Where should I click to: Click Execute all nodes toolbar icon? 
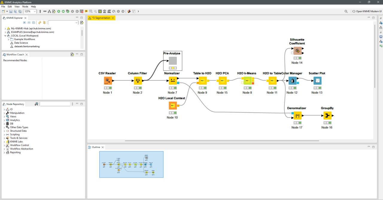click(x=63, y=11)
